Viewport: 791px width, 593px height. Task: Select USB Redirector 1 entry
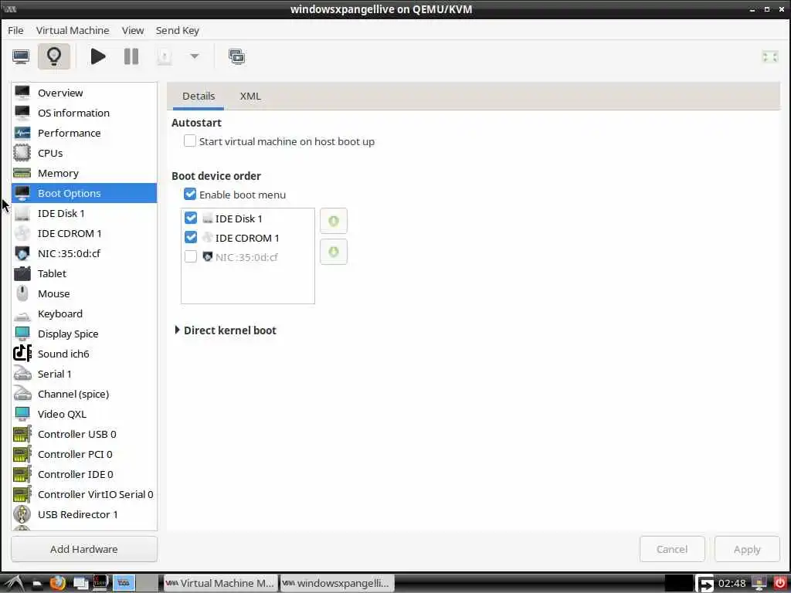(x=84, y=514)
